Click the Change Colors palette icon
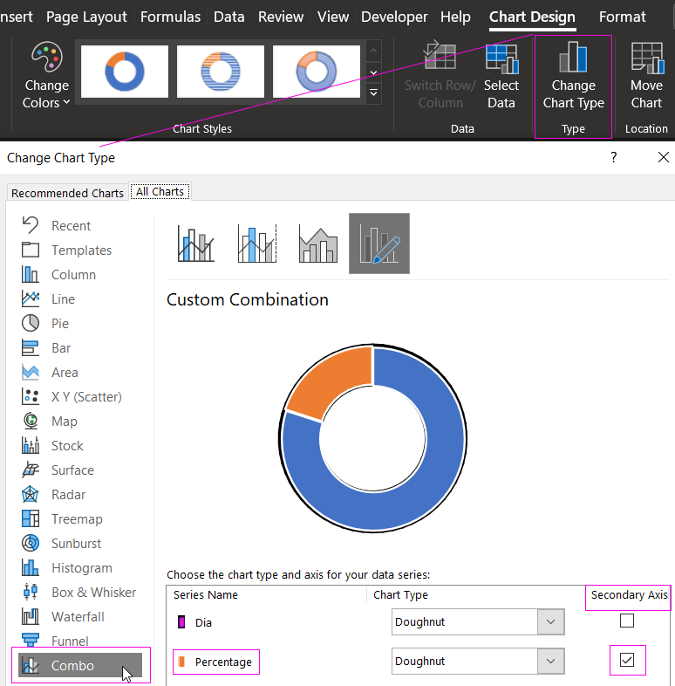 coord(46,59)
